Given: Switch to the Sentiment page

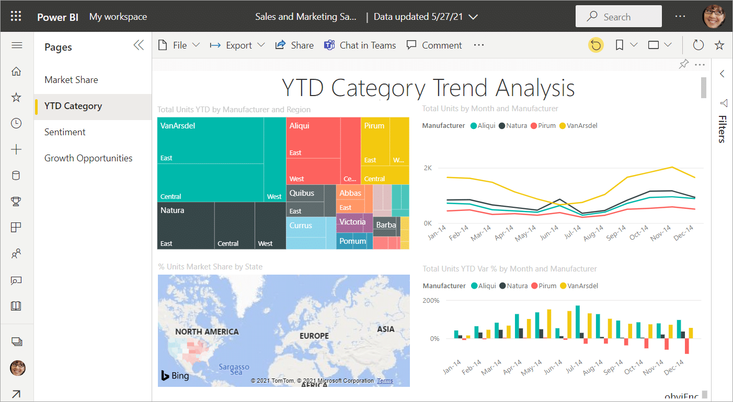Looking at the screenshot, I should (64, 132).
